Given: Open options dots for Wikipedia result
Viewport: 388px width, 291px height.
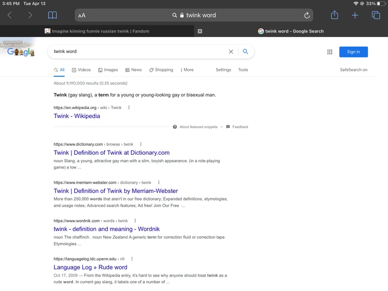Looking at the screenshot, I should (x=128, y=107).
